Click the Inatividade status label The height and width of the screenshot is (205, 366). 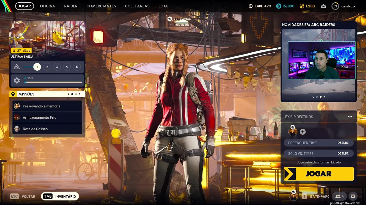pyautogui.click(x=182, y=25)
